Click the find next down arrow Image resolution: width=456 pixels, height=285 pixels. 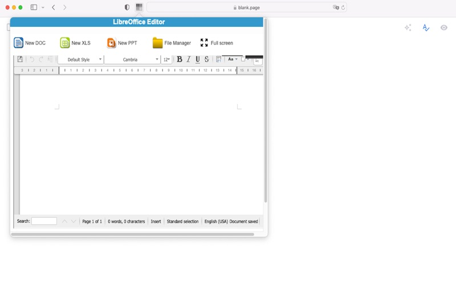coord(74,221)
